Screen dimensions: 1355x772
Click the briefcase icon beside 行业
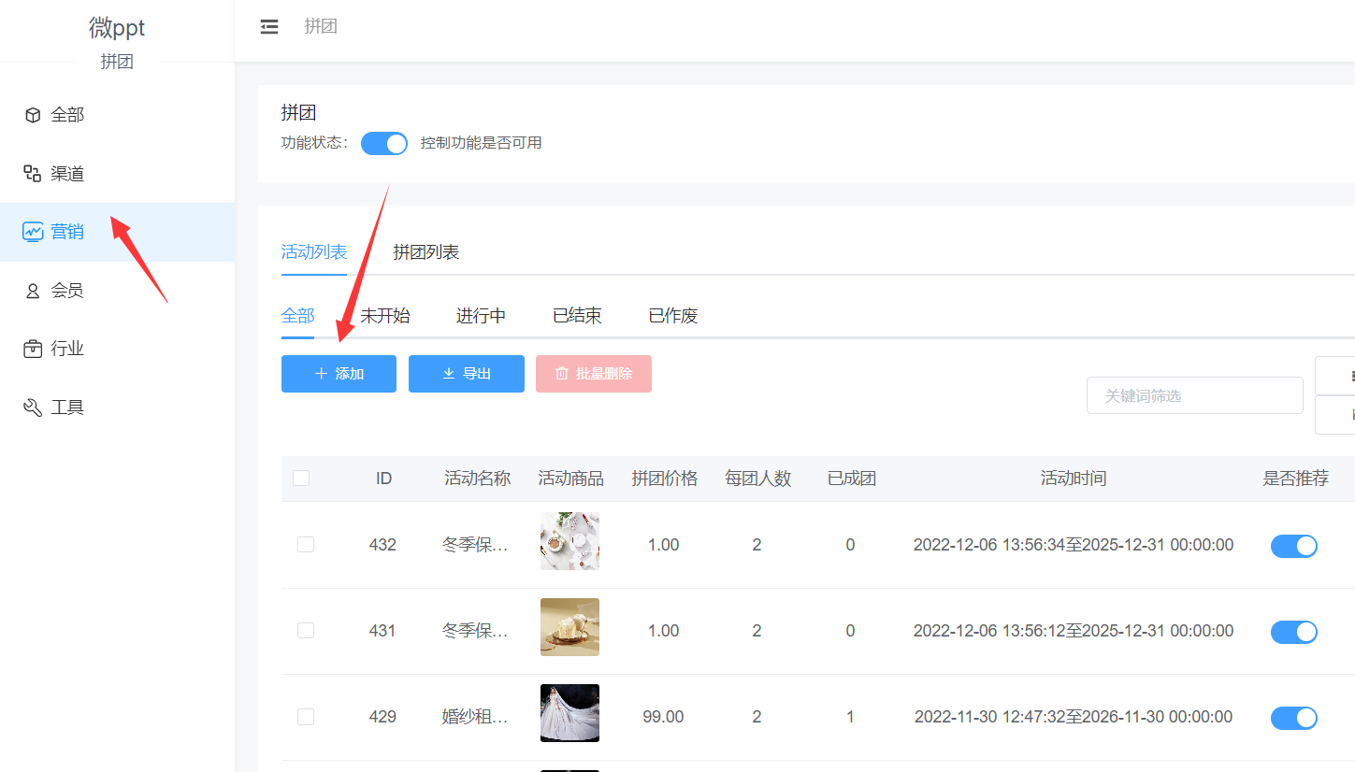click(33, 350)
